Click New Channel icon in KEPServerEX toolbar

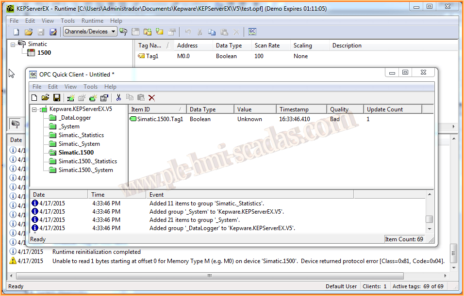pos(123,32)
